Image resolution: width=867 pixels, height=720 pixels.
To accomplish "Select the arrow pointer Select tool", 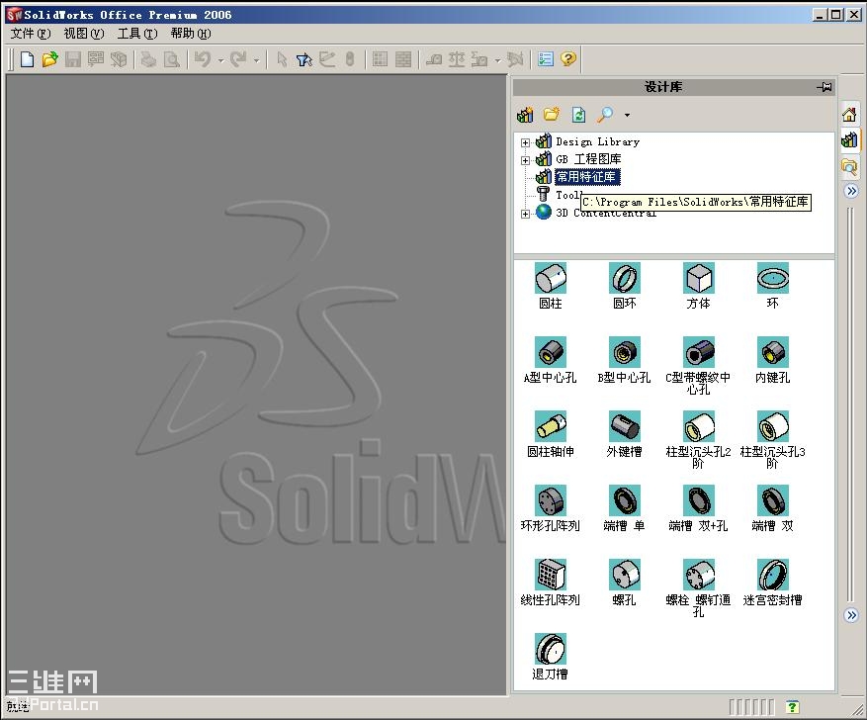I will click(282, 59).
